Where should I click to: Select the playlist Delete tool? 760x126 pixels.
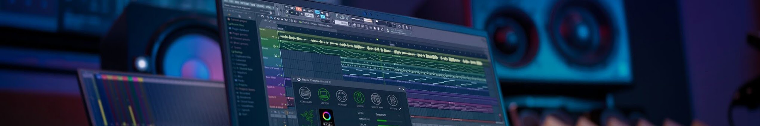[275, 18]
